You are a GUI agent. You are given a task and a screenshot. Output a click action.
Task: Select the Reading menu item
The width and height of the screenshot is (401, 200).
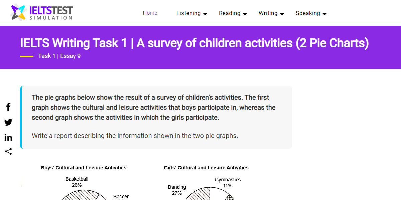pyautogui.click(x=230, y=13)
